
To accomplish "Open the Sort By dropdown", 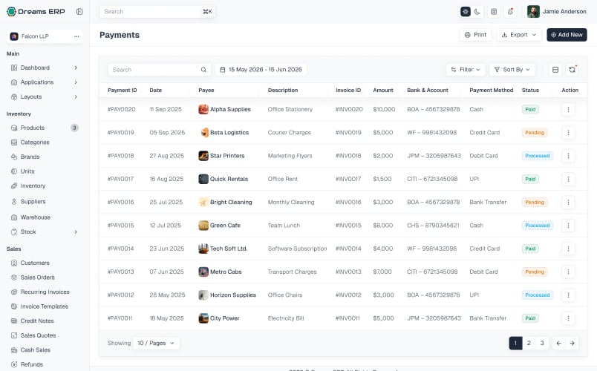I will [512, 70].
